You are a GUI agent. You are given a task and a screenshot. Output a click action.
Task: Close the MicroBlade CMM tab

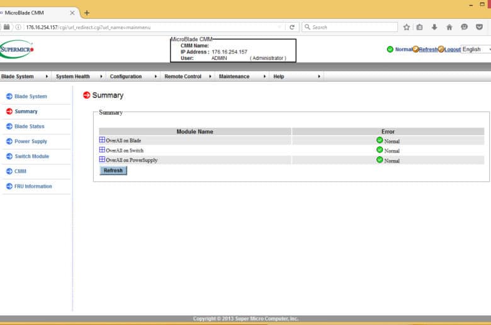(x=72, y=13)
